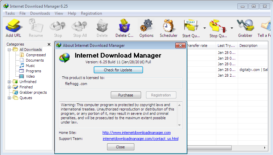Click warning text scroll-up arrow
The height and width of the screenshot is (155, 273).
tap(180, 105)
